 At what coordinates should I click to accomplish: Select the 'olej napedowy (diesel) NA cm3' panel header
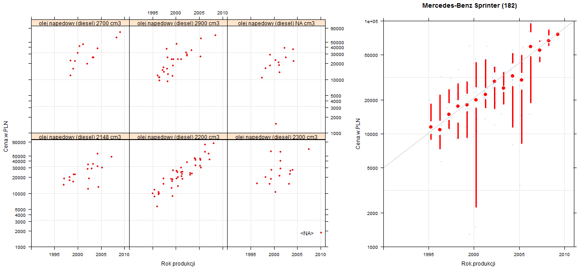click(x=276, y=23)
